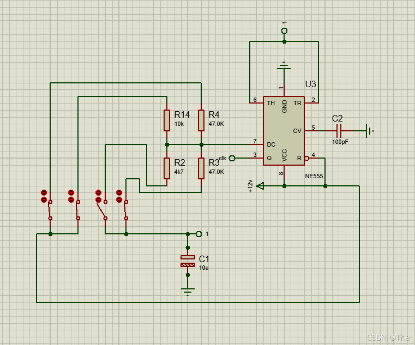Click the 4k7 value label
Image resolution: width=415 pixels, height=345 pixels.
tap(179, 172)
